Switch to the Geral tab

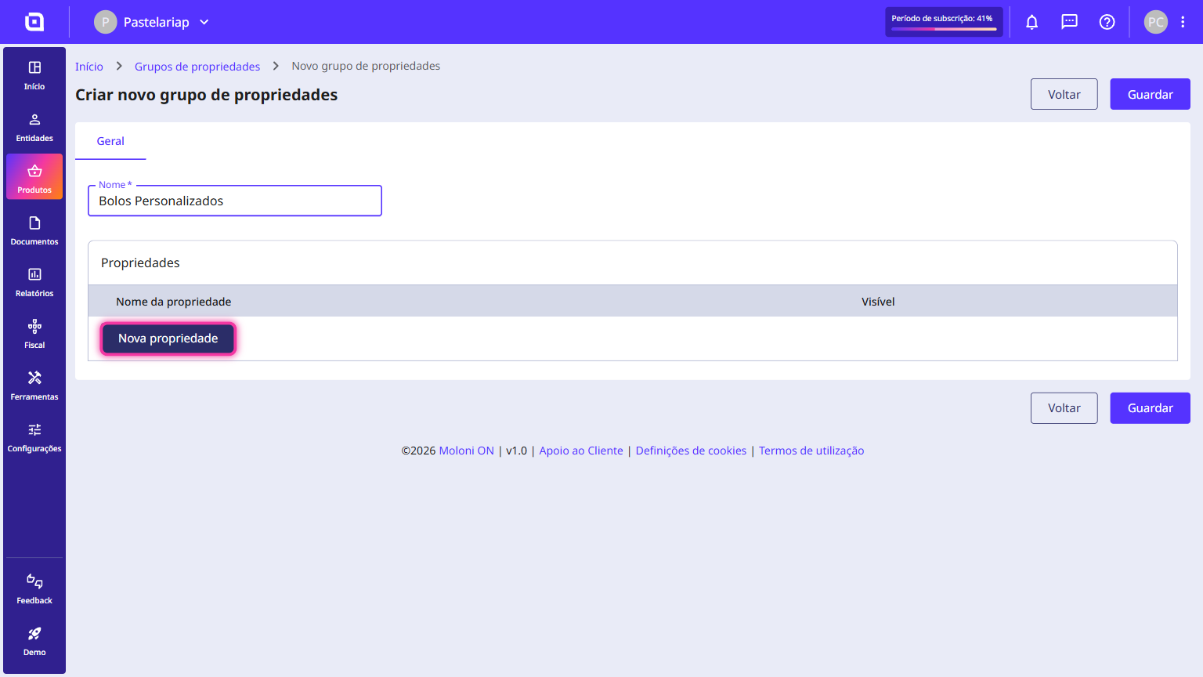[110, 141]
